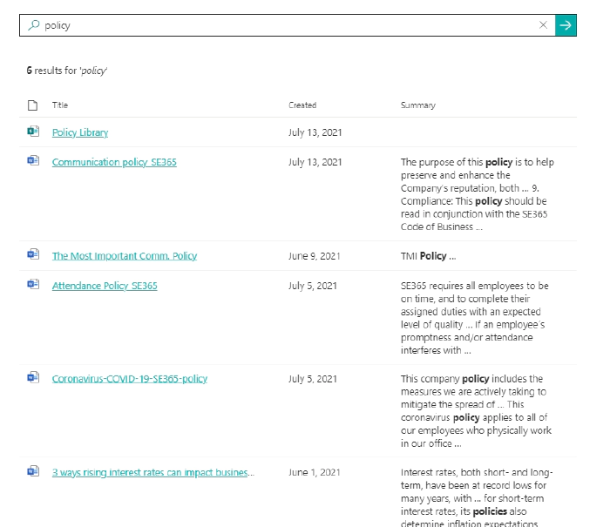The image size is (610, 527).
Task: Open 3 ways rising interest rates link
Action: (x=152, y=472)
